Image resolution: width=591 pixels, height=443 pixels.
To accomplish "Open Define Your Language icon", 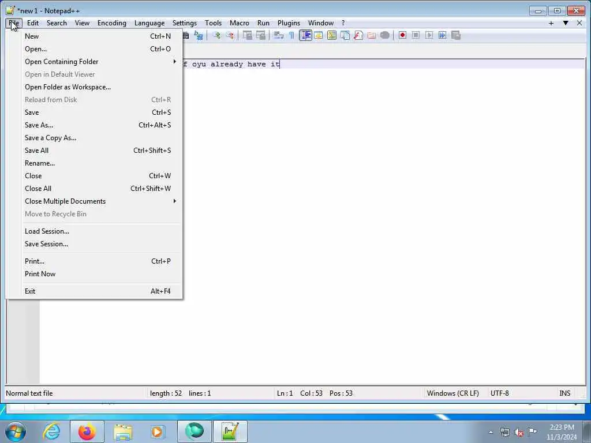I will (319, 35).
